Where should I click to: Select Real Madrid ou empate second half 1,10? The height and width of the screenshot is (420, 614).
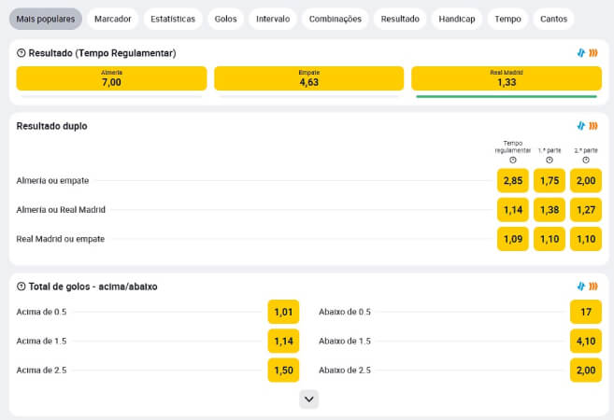pyautogui.click(x=586, y=239)
